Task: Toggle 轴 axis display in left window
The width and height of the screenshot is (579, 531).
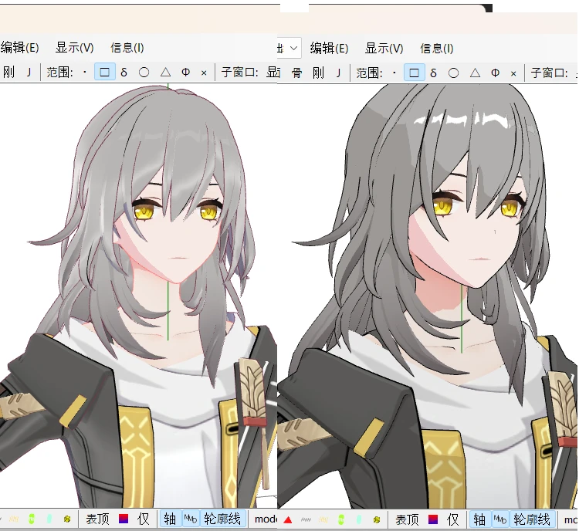Action: coord(170,519)
